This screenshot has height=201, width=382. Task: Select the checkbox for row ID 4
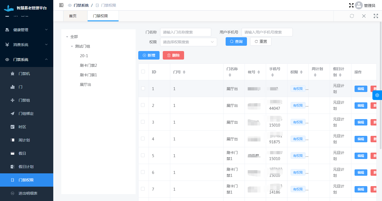(143, 139)
